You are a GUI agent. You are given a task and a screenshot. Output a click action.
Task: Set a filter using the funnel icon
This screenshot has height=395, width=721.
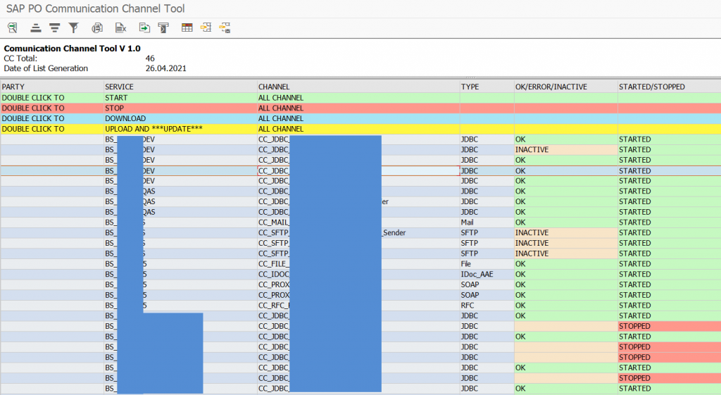click(x=73, y=27)
